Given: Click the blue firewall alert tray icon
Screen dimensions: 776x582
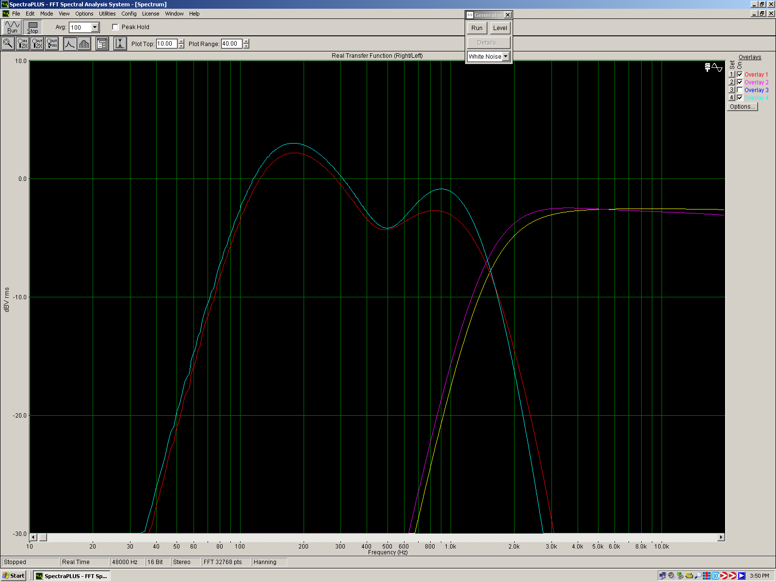Looking at the screenshot, I should 707,576.
